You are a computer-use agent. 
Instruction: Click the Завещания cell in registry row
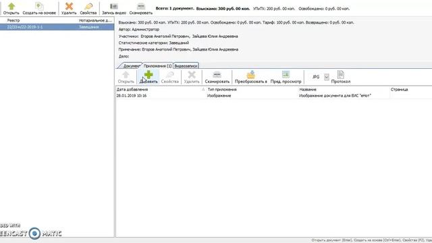89,27
